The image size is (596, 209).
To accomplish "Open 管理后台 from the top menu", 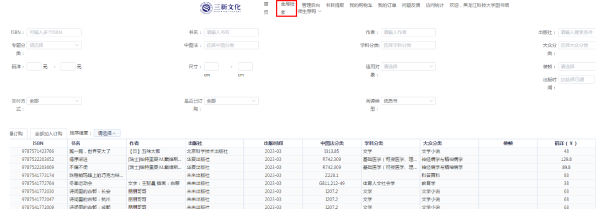I will [x=311, y=6].
